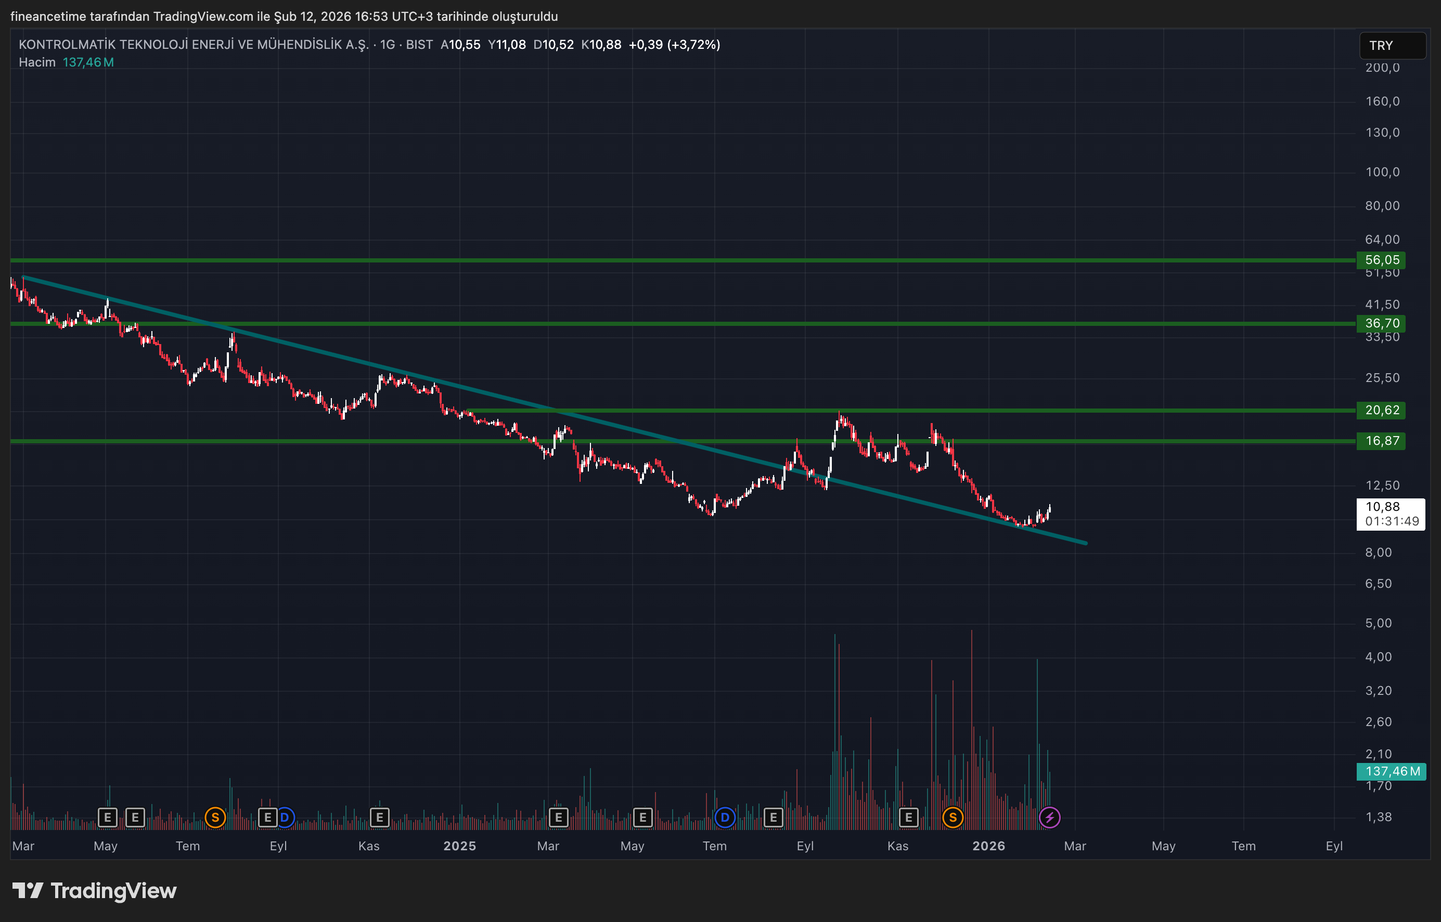Select the 56,05 horizontal line price label
Image resolution: width=1441 pixels, height=922 pixels.
pos(1381,260)
